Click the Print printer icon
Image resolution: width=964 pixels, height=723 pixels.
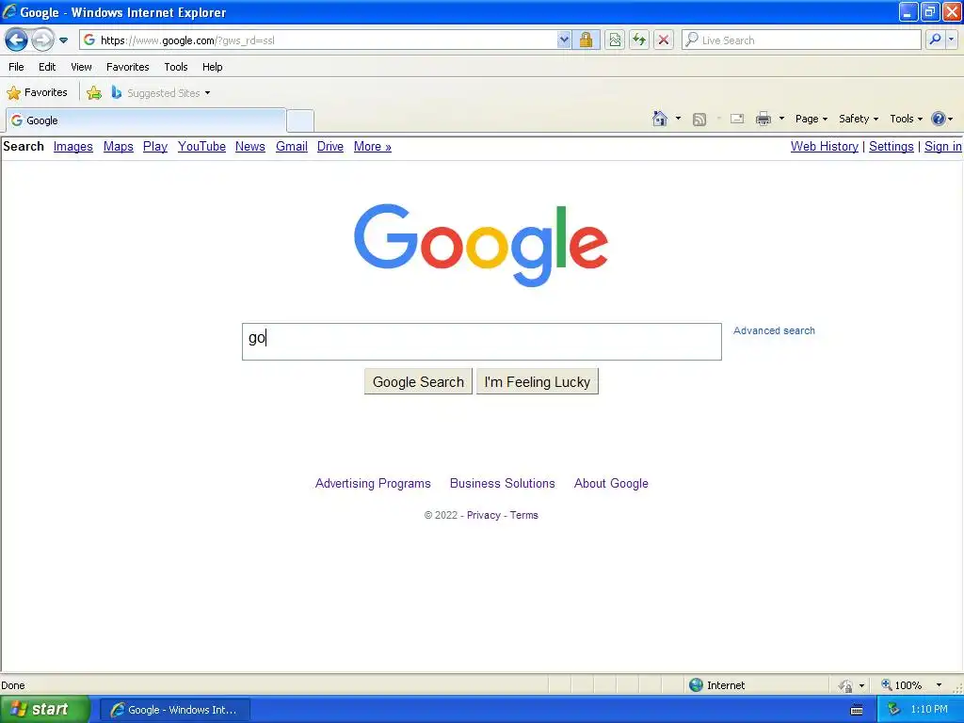click(x=763, y=119)
